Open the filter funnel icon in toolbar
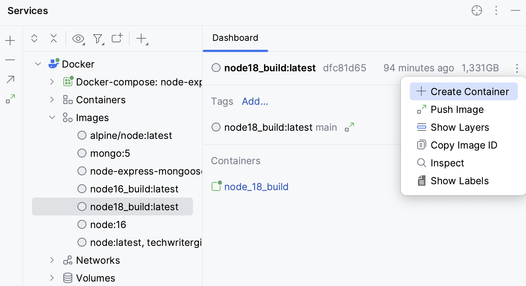The width and height of the screenshot is (526, 286). (x=98, y=39)
